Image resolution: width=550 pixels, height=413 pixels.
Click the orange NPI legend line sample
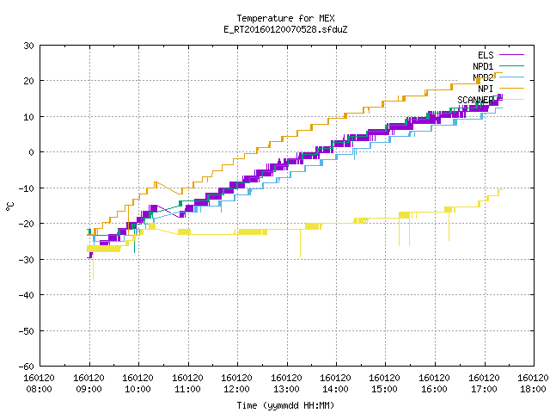click(511, 89)
